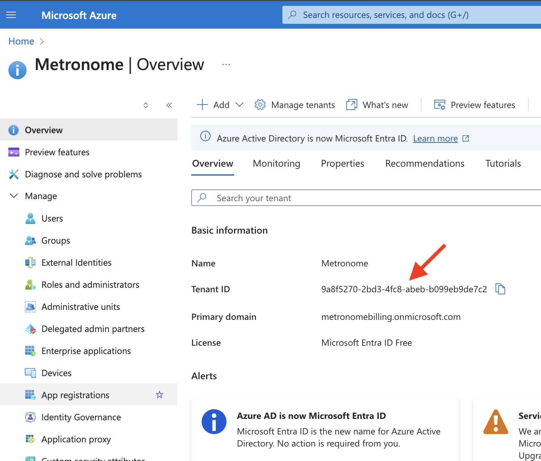541x461 pixels.
Task: Click the Diagnose and solve problems wrench icon
Action: click(x=13, y=174)
